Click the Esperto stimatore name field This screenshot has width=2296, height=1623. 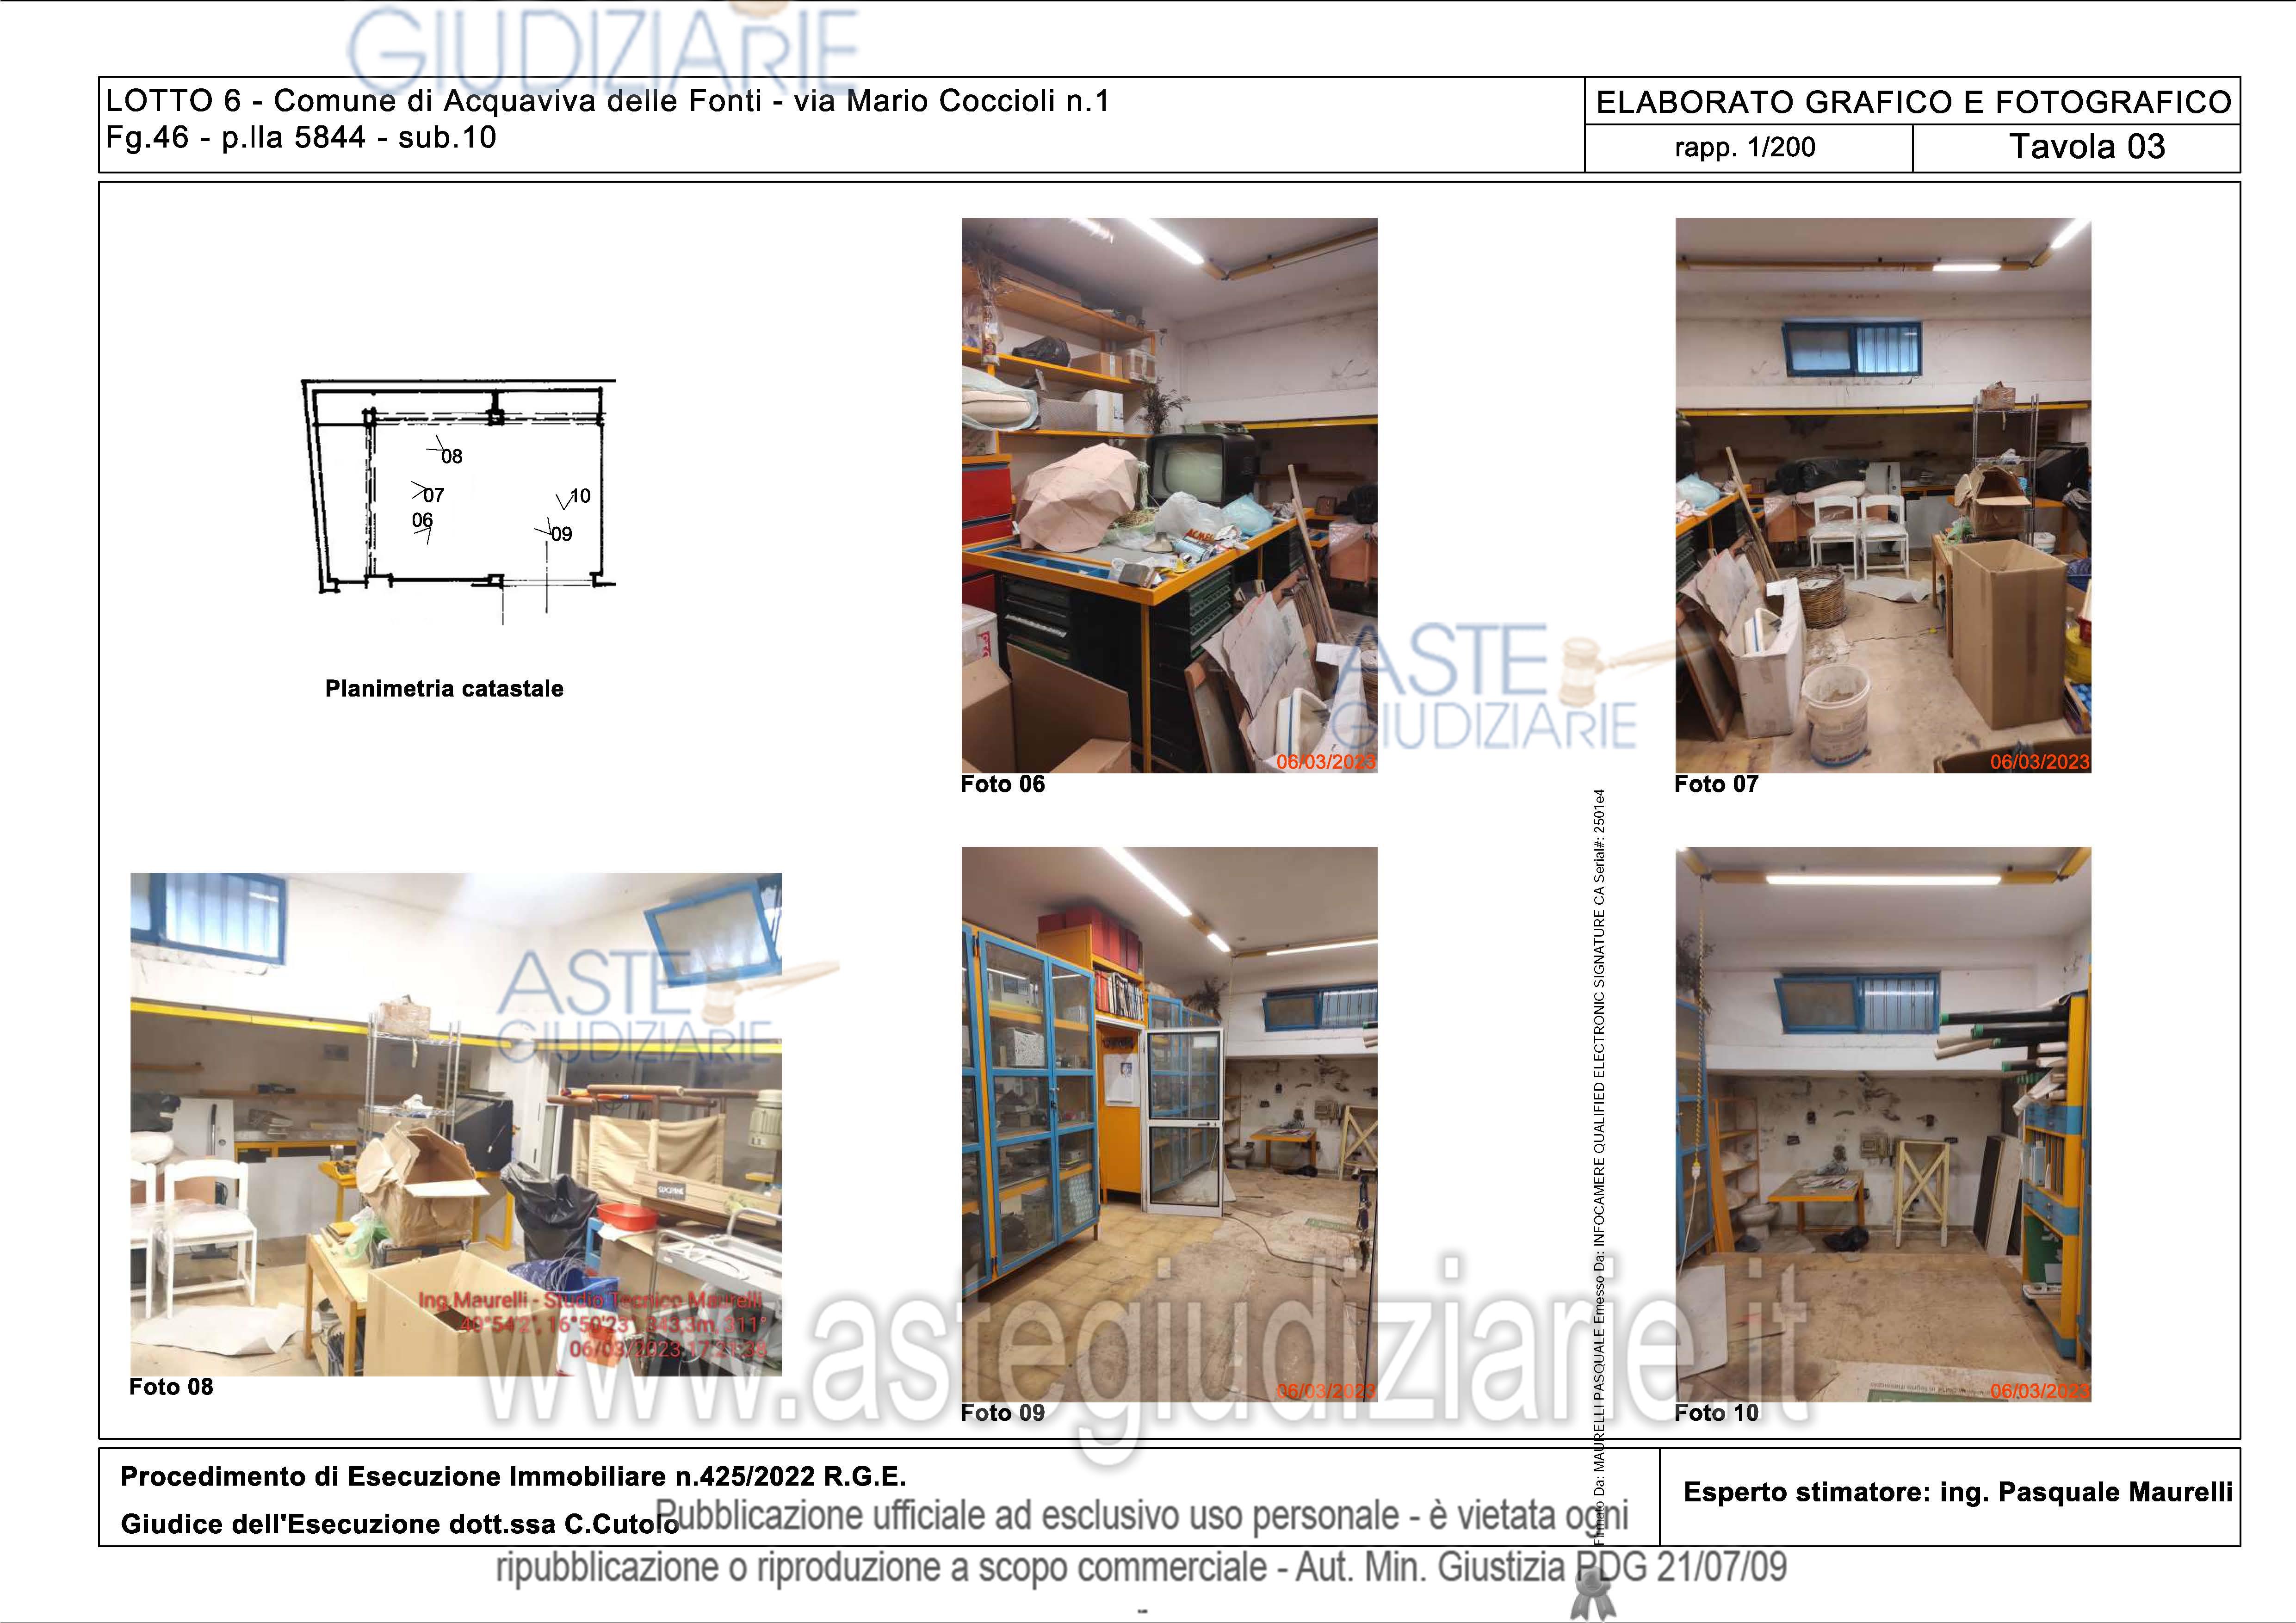[x=1957, y=1492]
